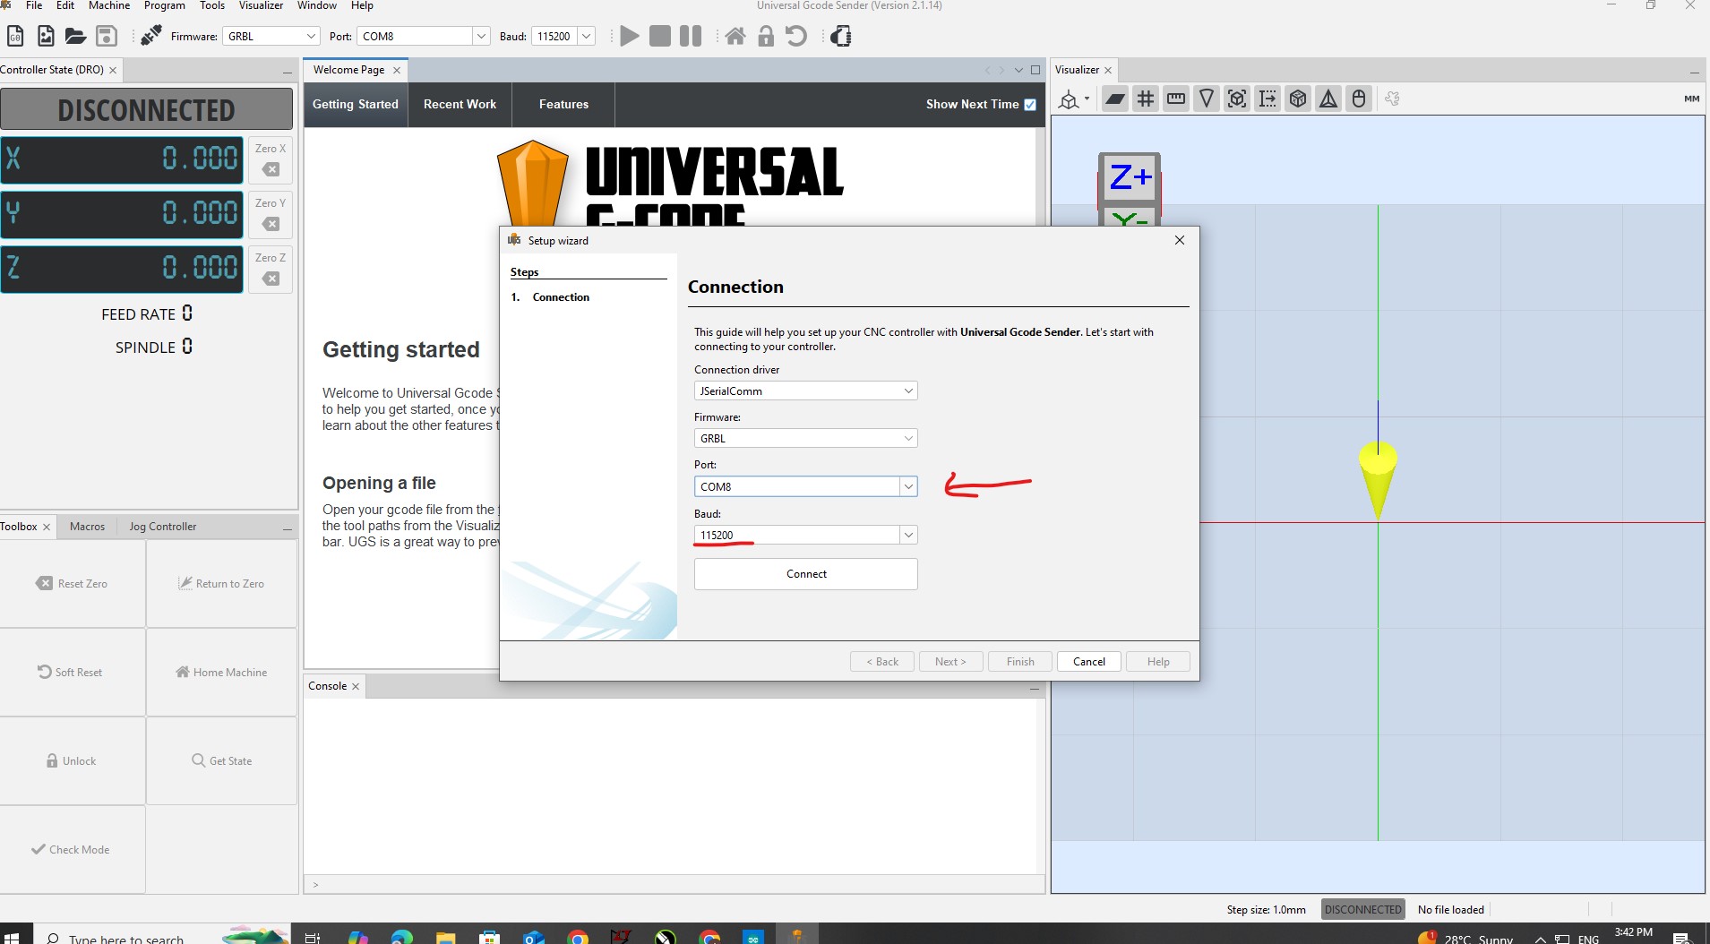Toggle the visualizer ruler dimensions button
Screen dimensions: 1710x944
click(x=1176, y=99)
